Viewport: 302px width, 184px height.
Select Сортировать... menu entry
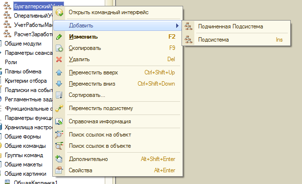click(118, 95)
